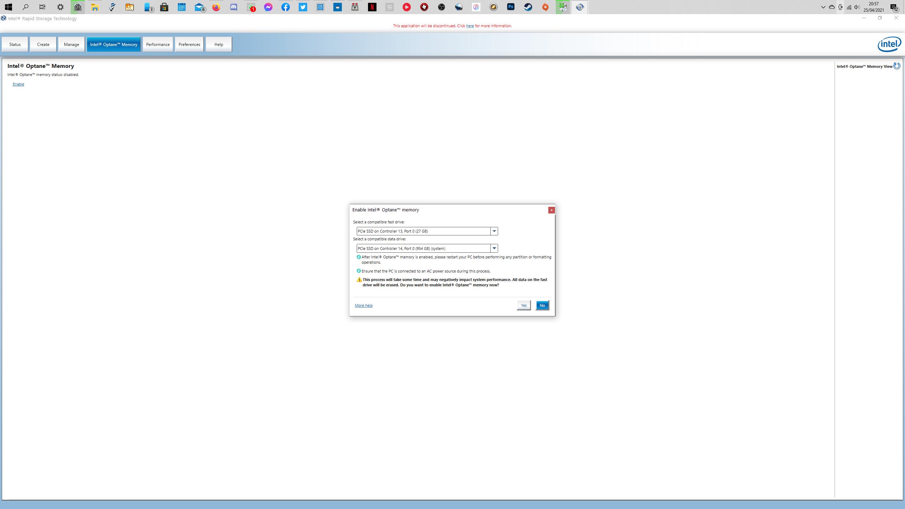Open Messenger from the taskbar
Screen dimensions: 905x509
(x=268, y=7)
